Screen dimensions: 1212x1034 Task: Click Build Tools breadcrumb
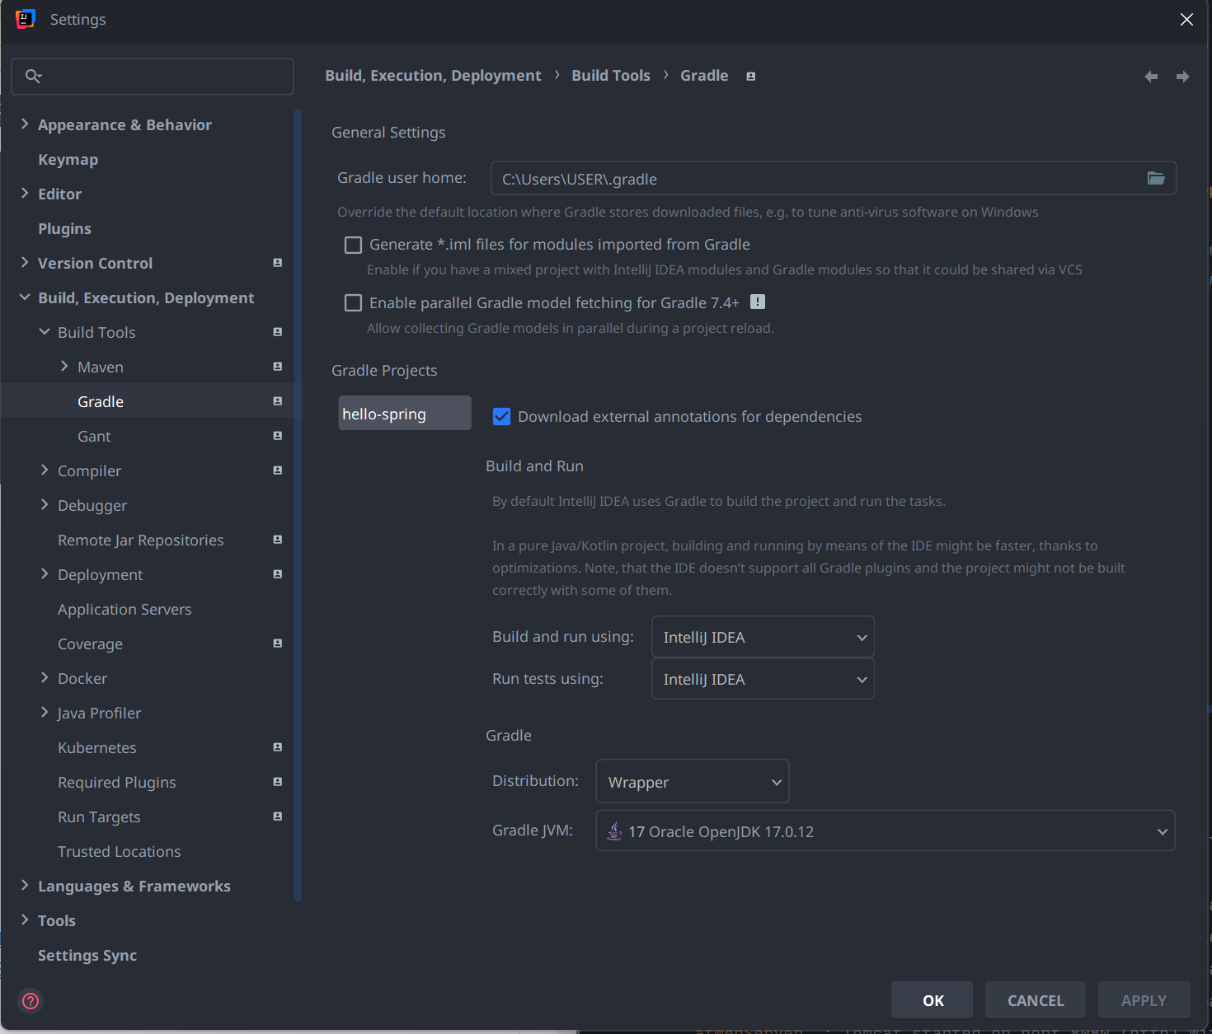click(x=611, y=76)
